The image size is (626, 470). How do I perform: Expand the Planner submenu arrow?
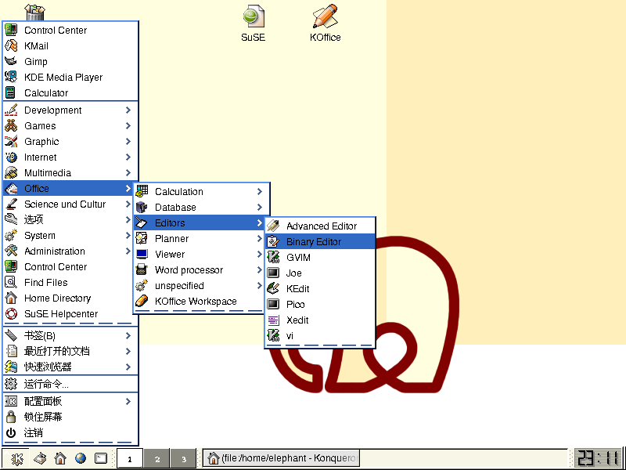260,238
